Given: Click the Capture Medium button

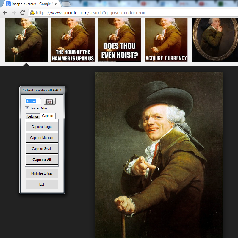Looking at the screenshot, I should tap(42, 138).
